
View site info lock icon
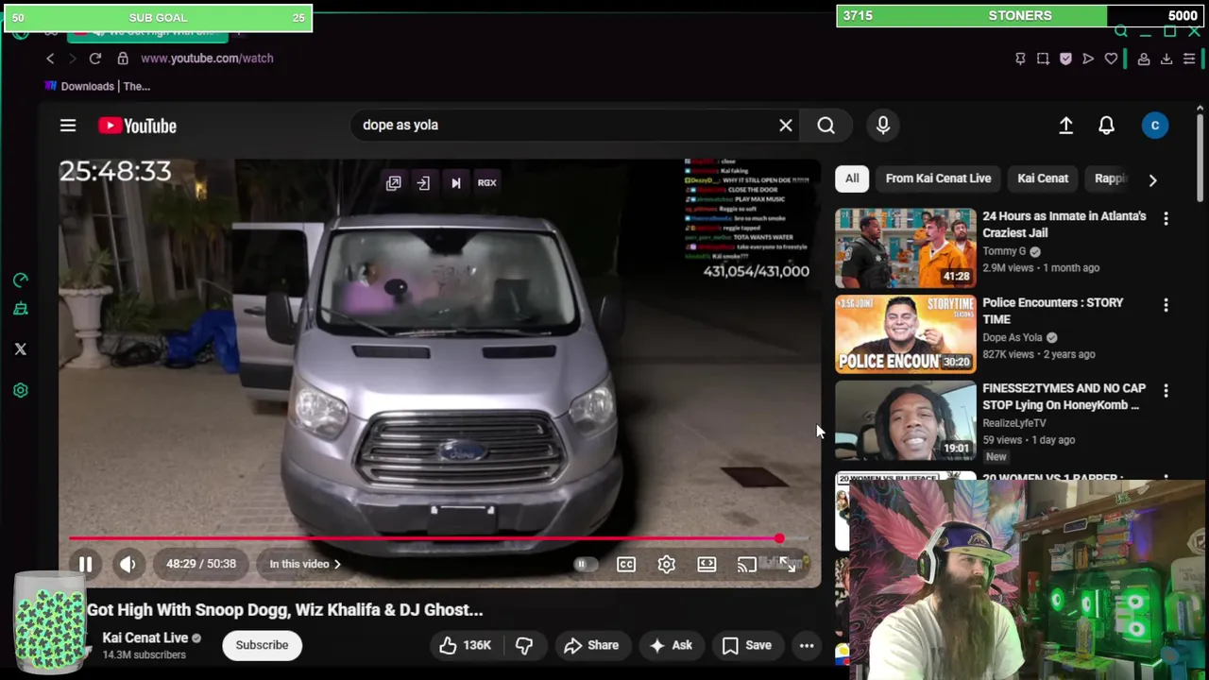123,59
